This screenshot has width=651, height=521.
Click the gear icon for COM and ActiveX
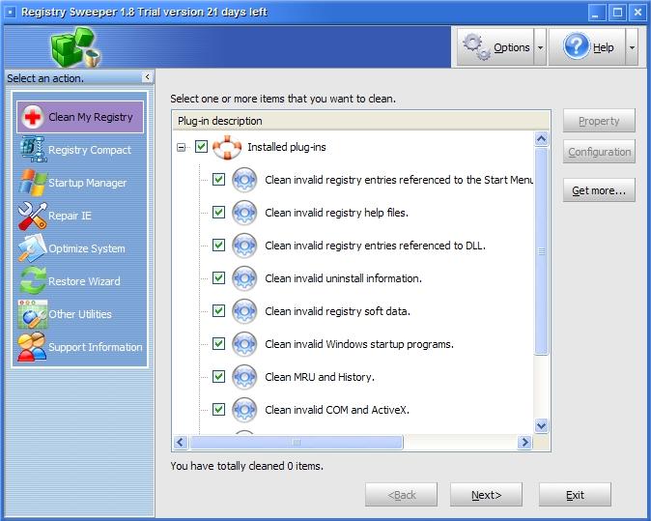tap(244, 409)
